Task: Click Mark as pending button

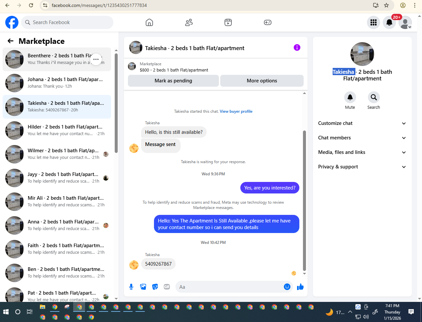Action: point(173,81)
